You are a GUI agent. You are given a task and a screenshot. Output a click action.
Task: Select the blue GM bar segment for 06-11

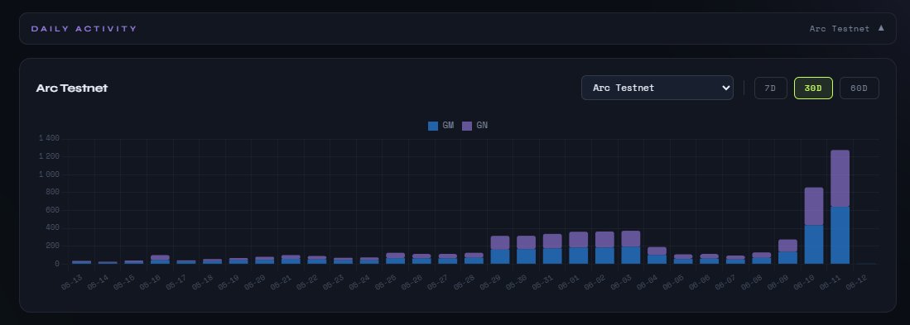pyautogui.click(x=840, y=235)
